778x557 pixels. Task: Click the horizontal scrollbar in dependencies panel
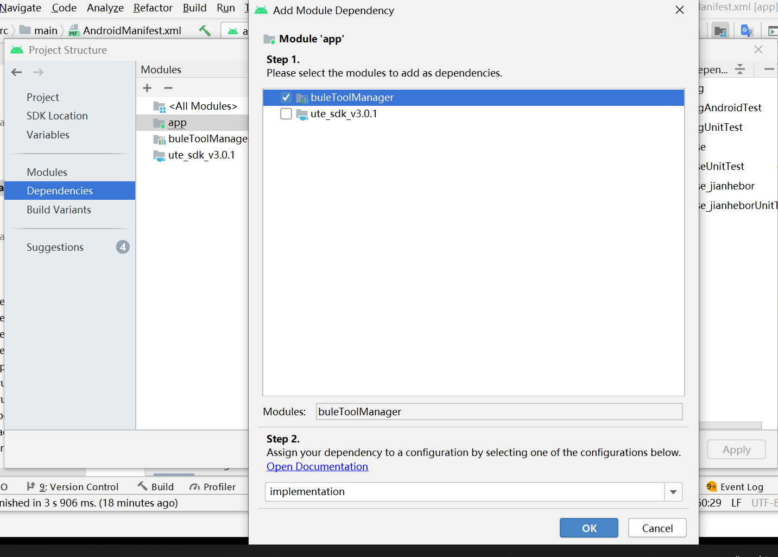(730, 425)
